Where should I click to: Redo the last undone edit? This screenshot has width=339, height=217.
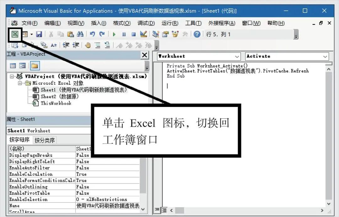[x=102, y=34]
